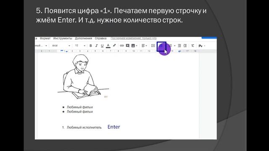The width and height of the screenshot is (269, 151).
Task: Click the insert image icon
Action: 133,46
